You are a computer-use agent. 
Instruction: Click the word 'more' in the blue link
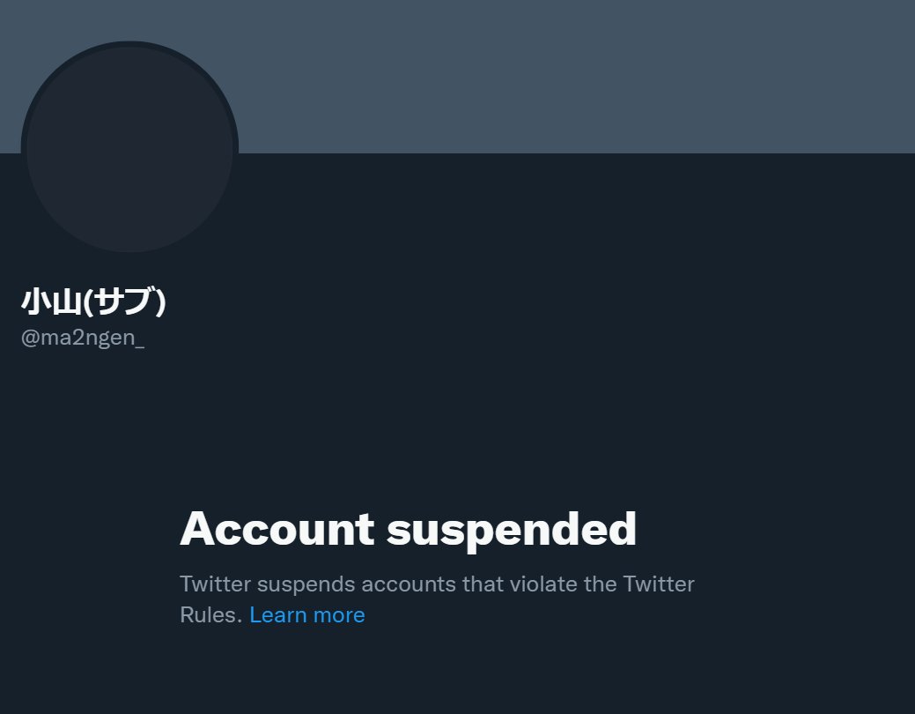339,616
